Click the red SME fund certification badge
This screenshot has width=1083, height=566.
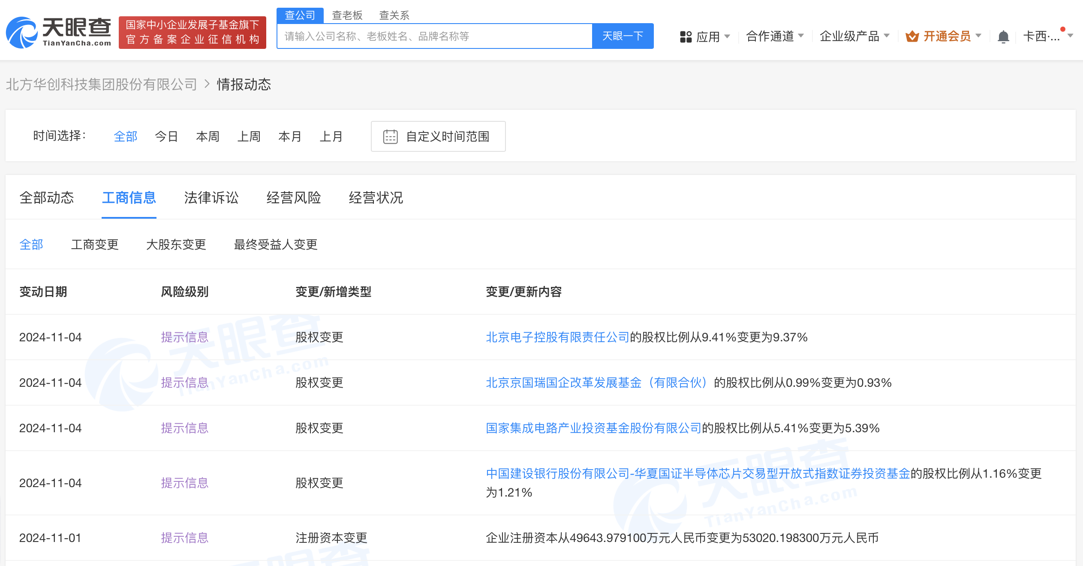[192, 33]
